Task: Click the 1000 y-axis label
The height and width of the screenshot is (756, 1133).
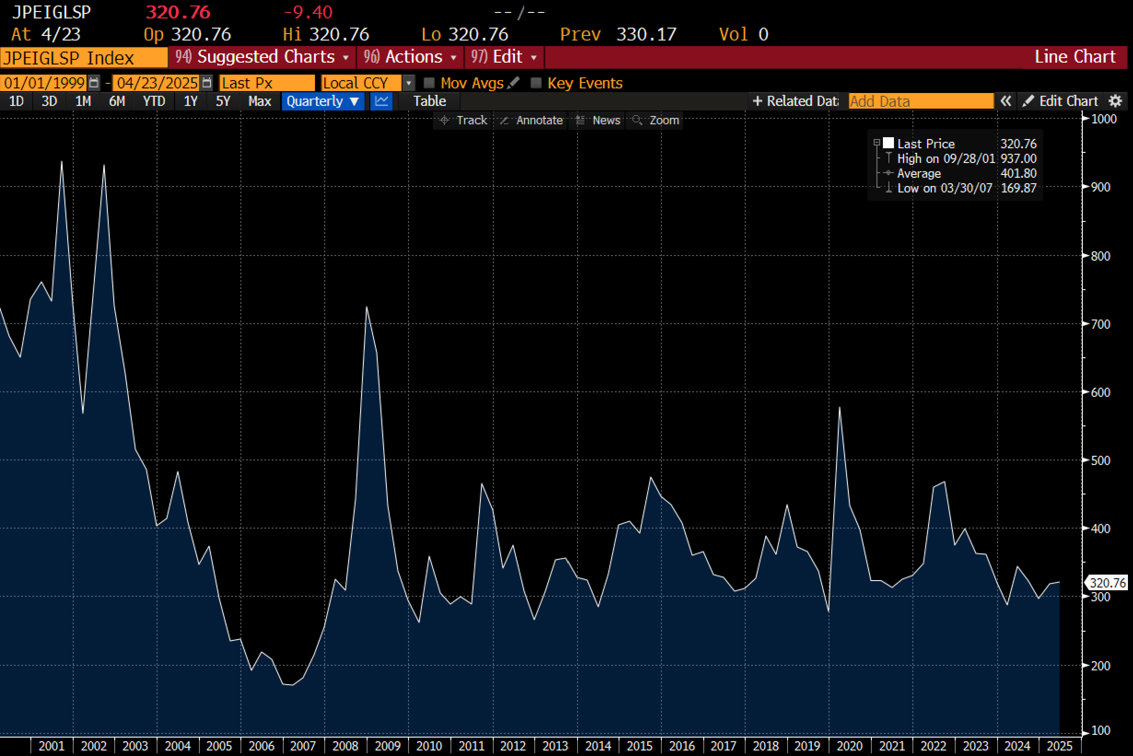Action: tap(1104, 119)
